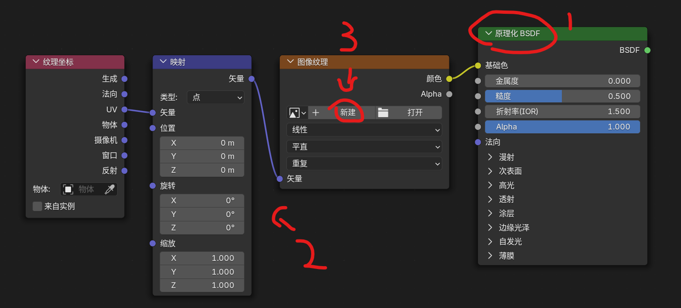Click the 位置 Y field
Image resolution: width=681 pixels, height=308 pixels.
tap(202, 156)
